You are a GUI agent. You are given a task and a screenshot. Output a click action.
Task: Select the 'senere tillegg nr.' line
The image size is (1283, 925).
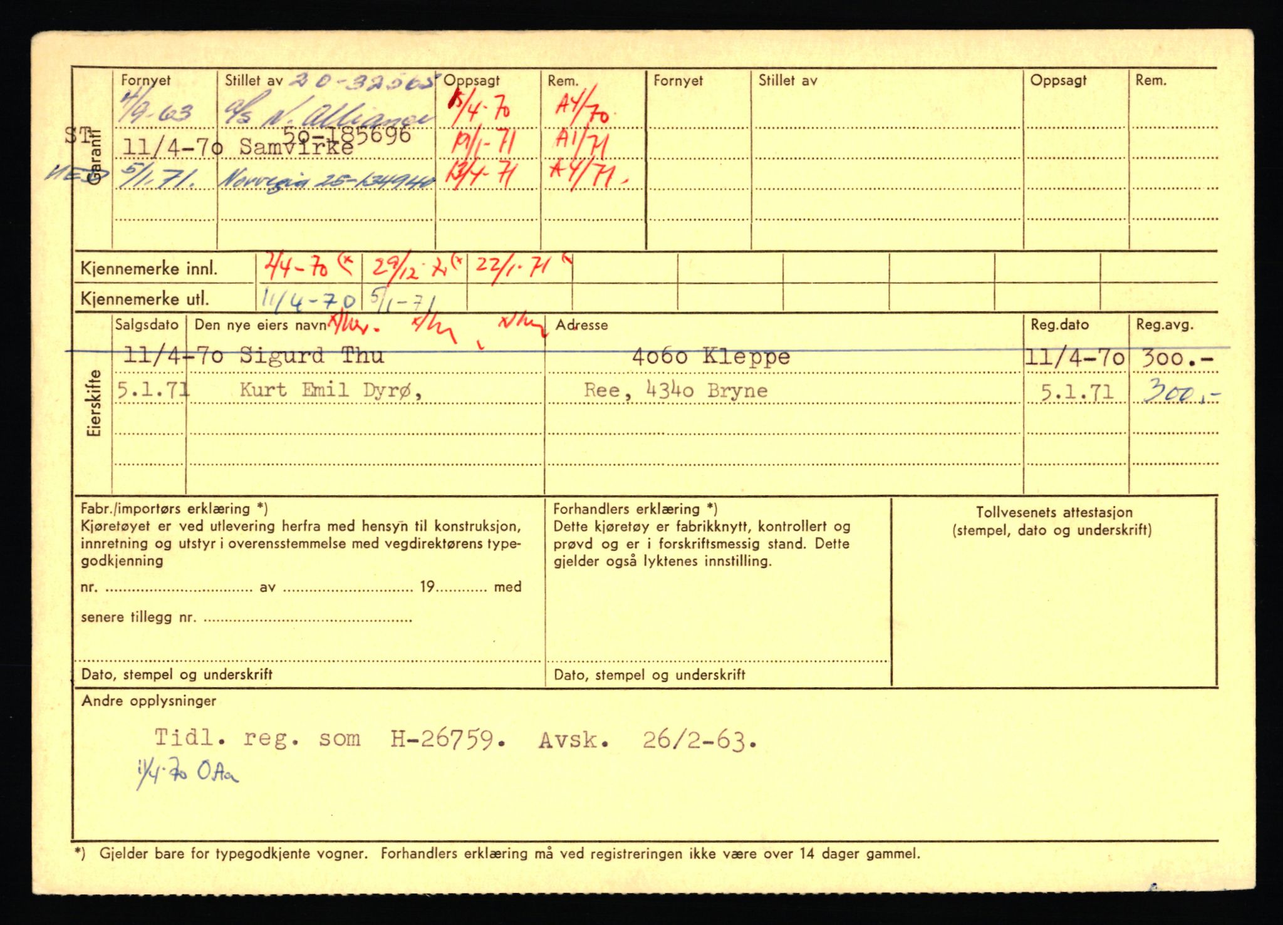[246, 618]
